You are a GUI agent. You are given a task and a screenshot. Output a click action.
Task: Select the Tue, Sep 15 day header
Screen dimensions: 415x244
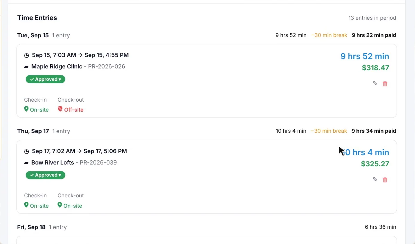coord(33,35)
